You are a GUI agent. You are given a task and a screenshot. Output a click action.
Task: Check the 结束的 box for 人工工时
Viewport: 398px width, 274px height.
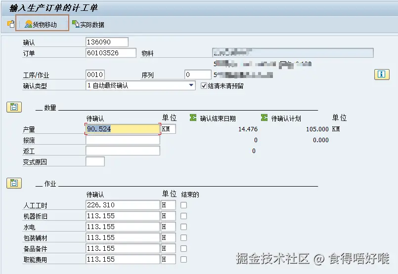pos(183,205)
